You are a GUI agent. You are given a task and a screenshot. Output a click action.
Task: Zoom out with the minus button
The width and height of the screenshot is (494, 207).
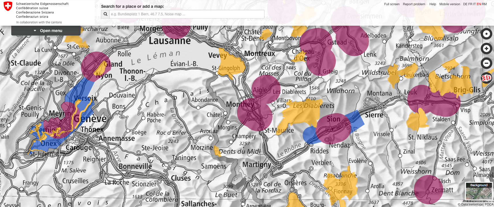click(x=486, y=63)
